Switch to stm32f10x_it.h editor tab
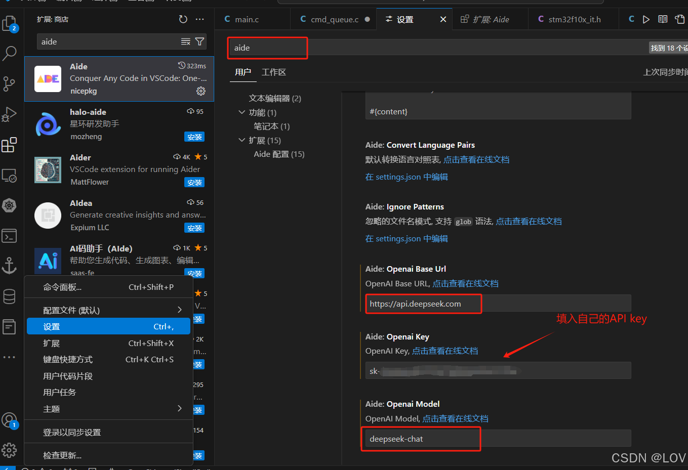Screen dimensions: 688x470 tap(574, 19)
